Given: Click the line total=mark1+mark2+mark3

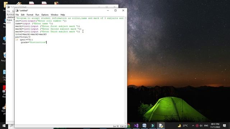Looking at the screenshot, I should [x=31, y=34].
